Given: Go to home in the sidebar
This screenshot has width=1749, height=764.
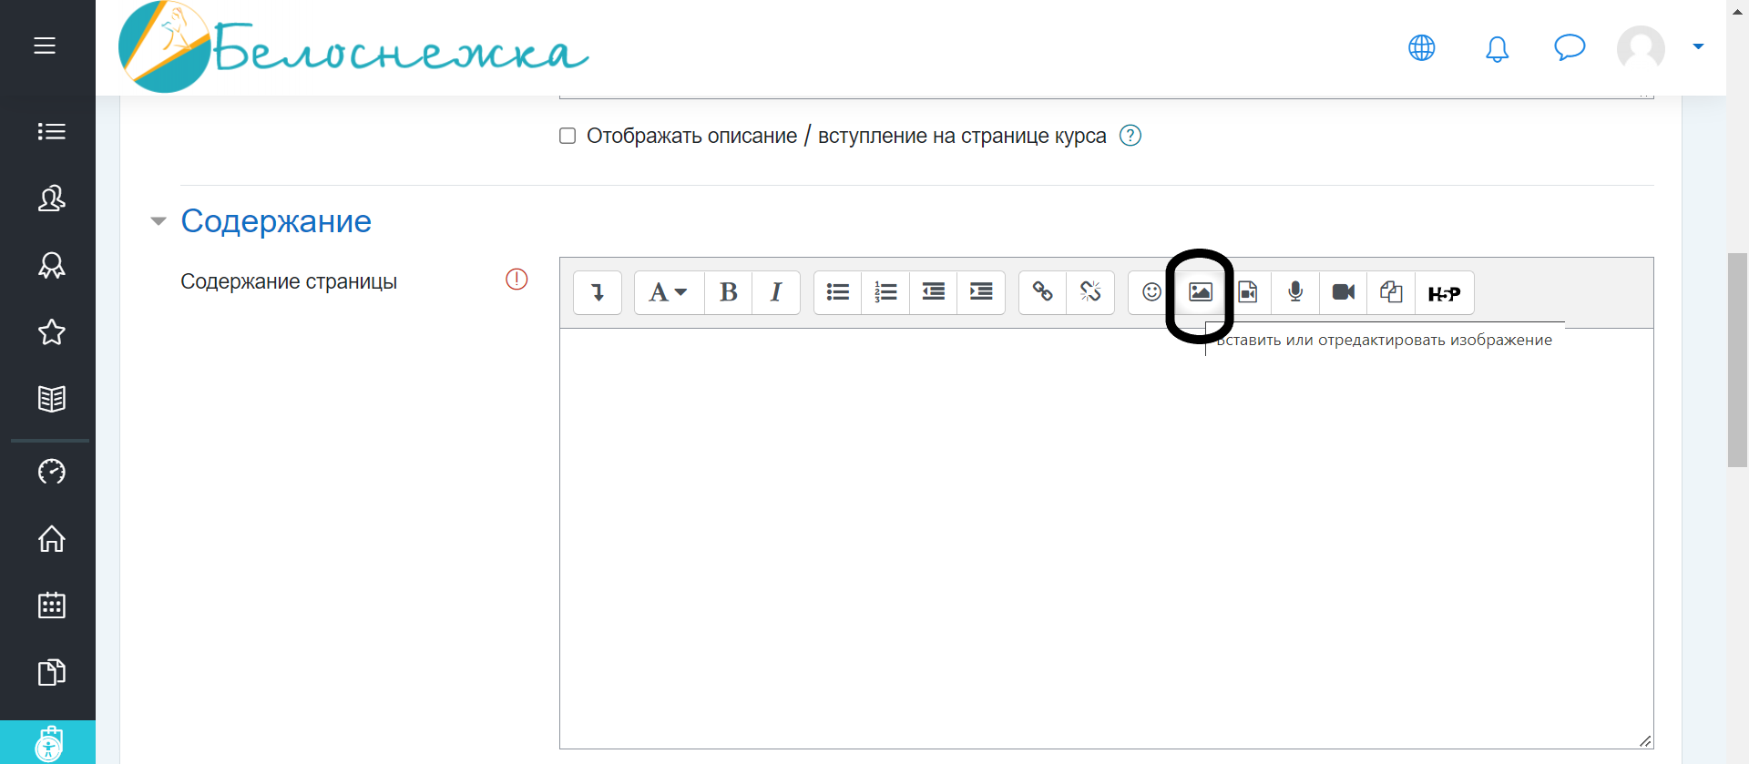Looking at the screenshot, I should point(51,539).
